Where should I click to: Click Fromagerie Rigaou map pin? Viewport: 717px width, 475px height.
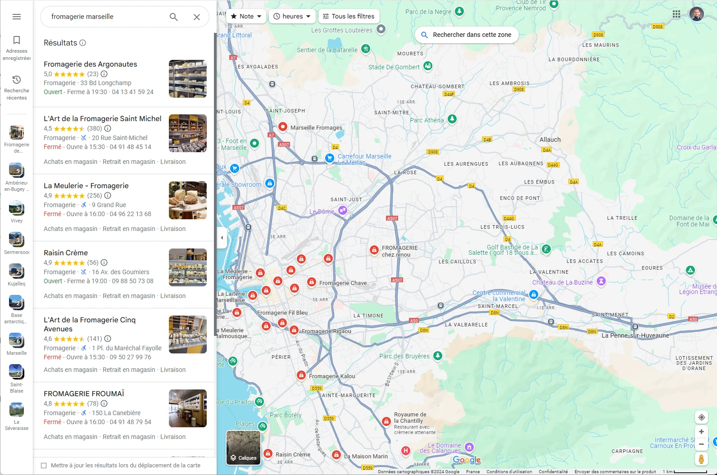(x=294, y=330)
